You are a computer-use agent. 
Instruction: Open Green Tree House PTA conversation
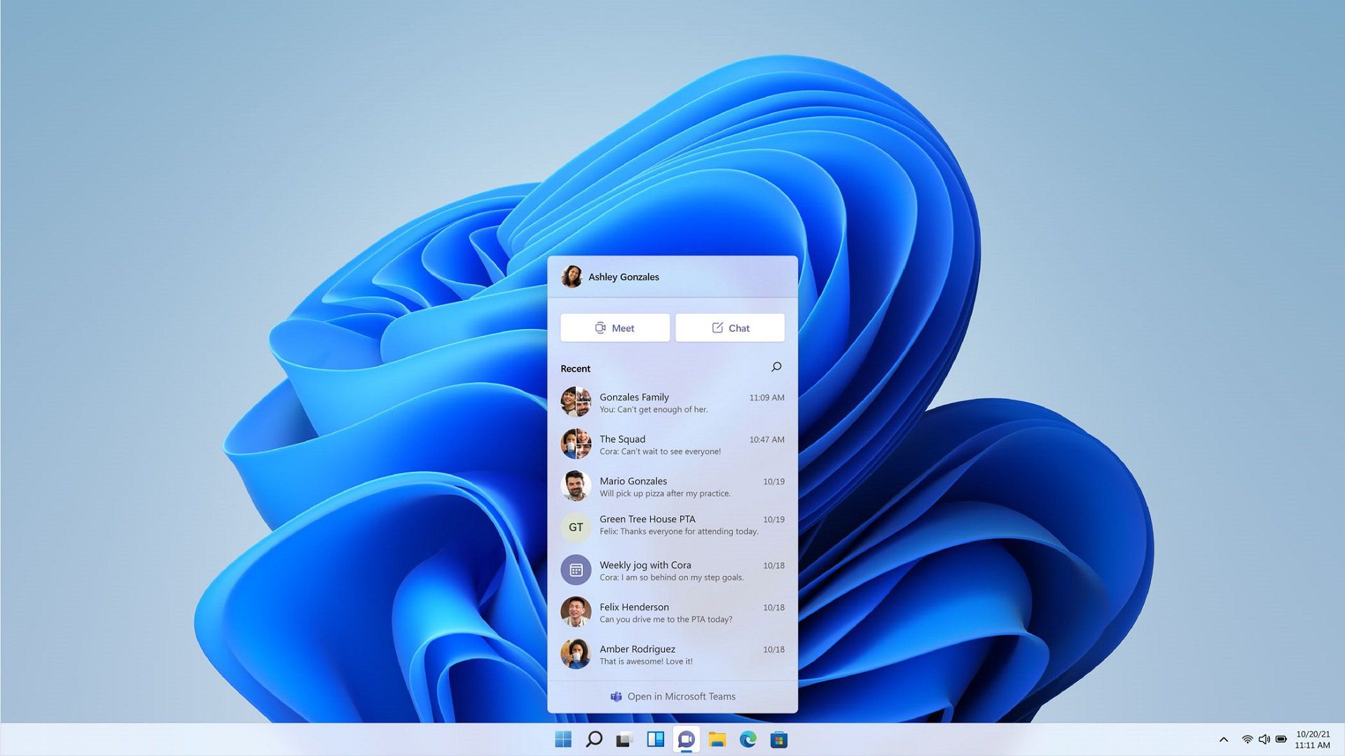click(x=672, y=524)
